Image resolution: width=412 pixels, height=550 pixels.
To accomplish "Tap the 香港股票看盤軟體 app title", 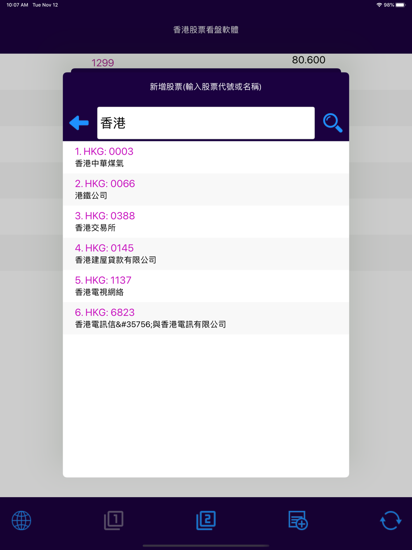I will coord(206,30).
